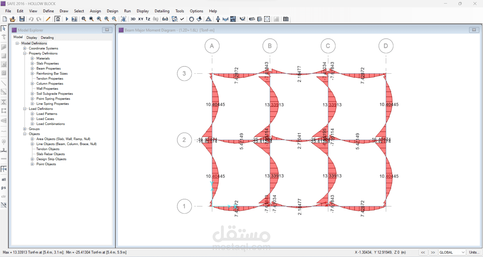Select Tendon Properties tree item

[x=50, y=79]
